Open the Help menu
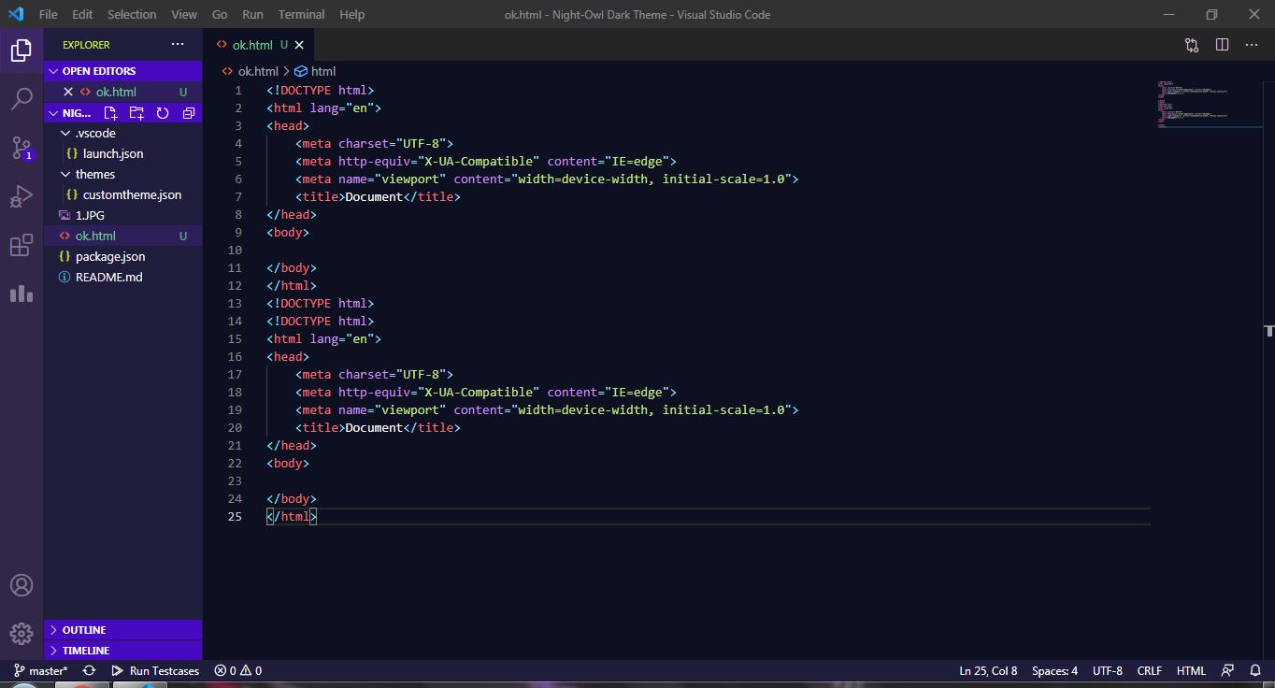The image size is (1275, 688). coord(352,14)
